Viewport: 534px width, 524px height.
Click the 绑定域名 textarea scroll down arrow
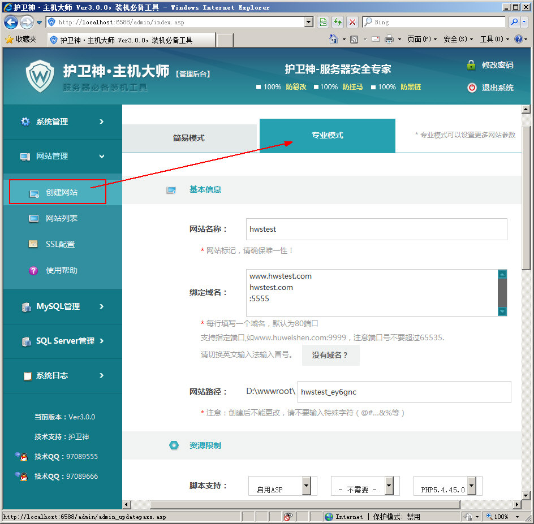click(502, 311)
